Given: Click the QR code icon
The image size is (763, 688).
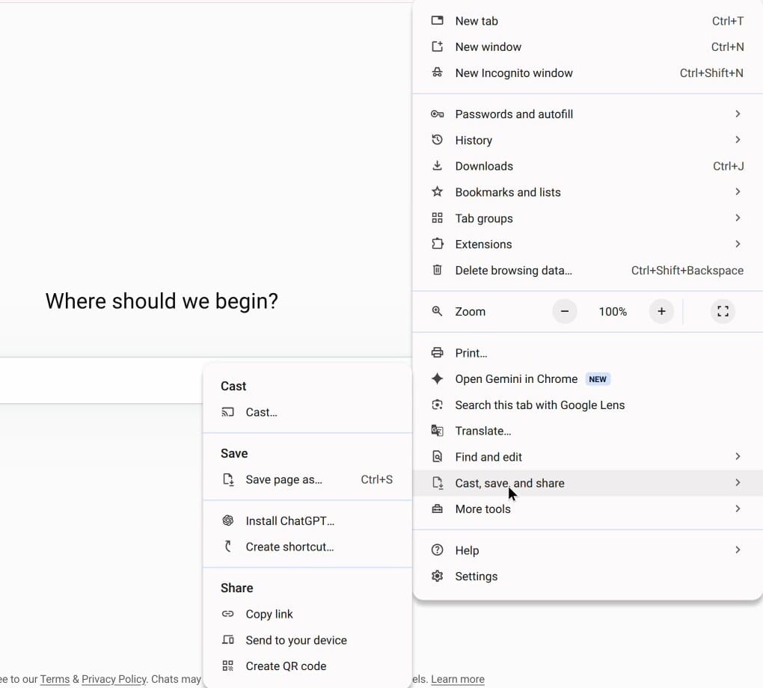Looking at the screenshot, I should click(x=227, y=666).
